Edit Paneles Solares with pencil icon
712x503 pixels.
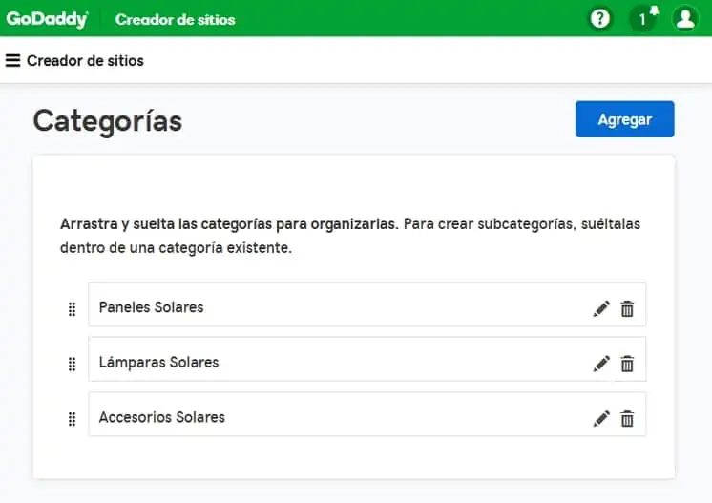coord(601,308)
